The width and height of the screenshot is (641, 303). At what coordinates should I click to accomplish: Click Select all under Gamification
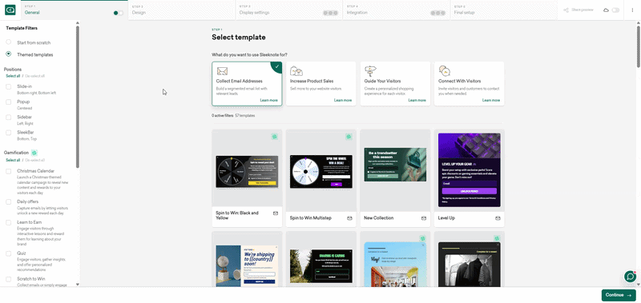pyautogui.click(x=13, y=160)
